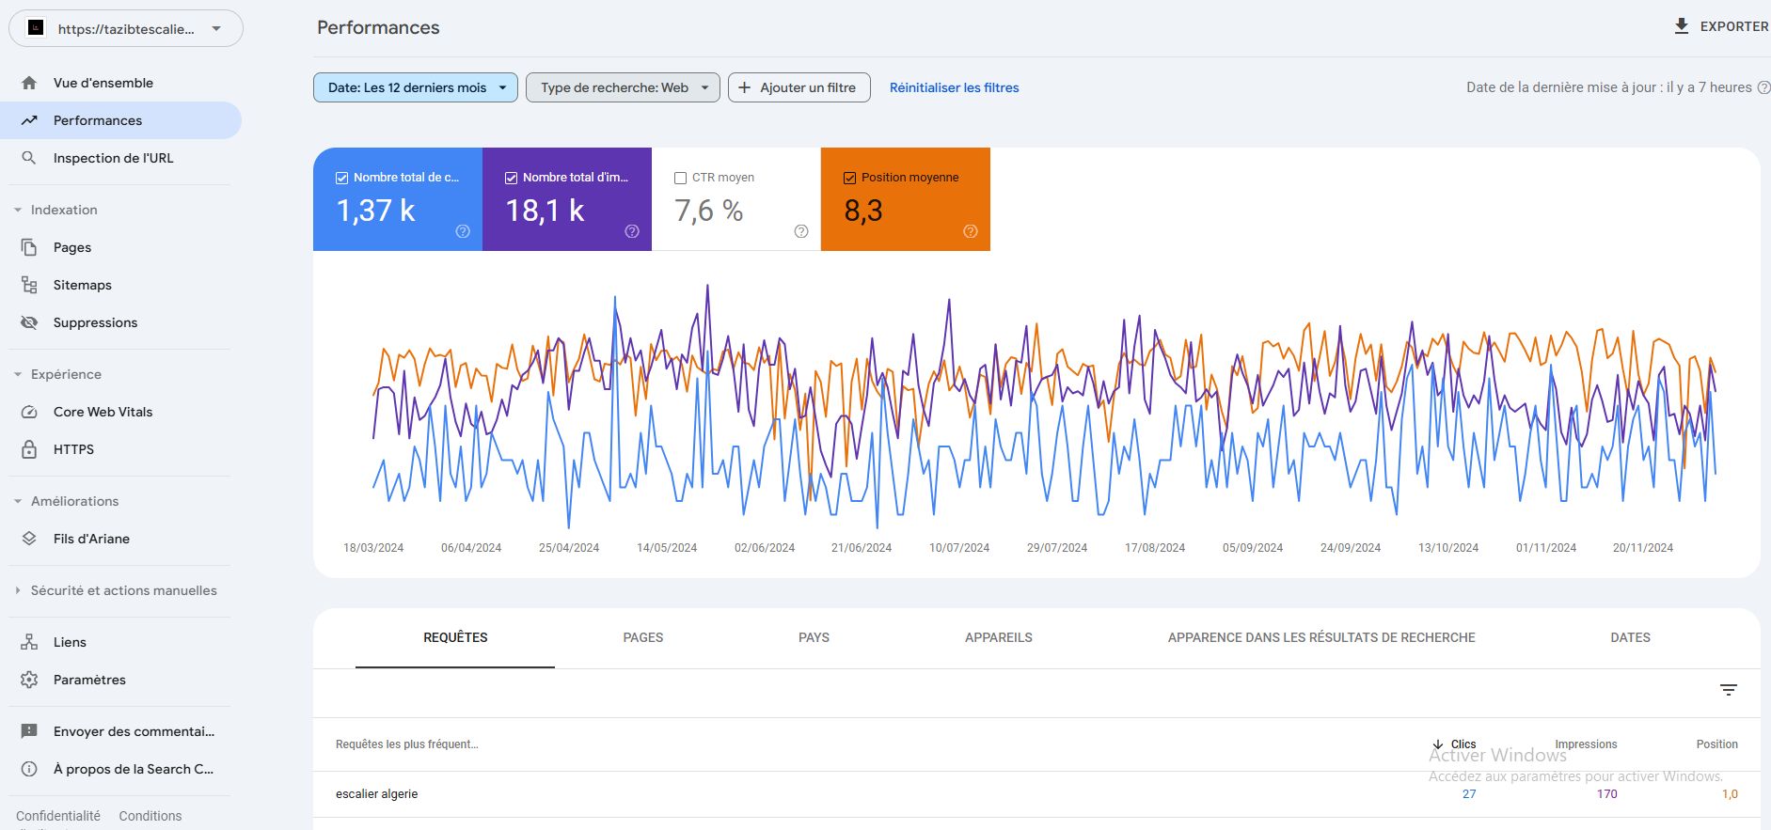Click help icon on CTR moyen card
Image resolution: width=1771 pixels, height=830 pixels.
click(800, 231)
